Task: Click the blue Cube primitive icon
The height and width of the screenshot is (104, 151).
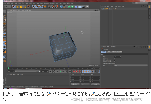Action: pos(61,7)
